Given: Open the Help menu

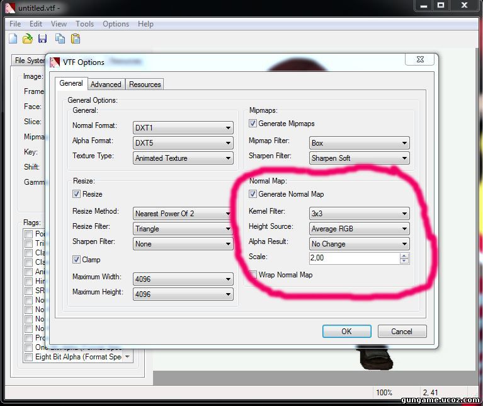Looking at the screenshot, I should tap(145, 24).
